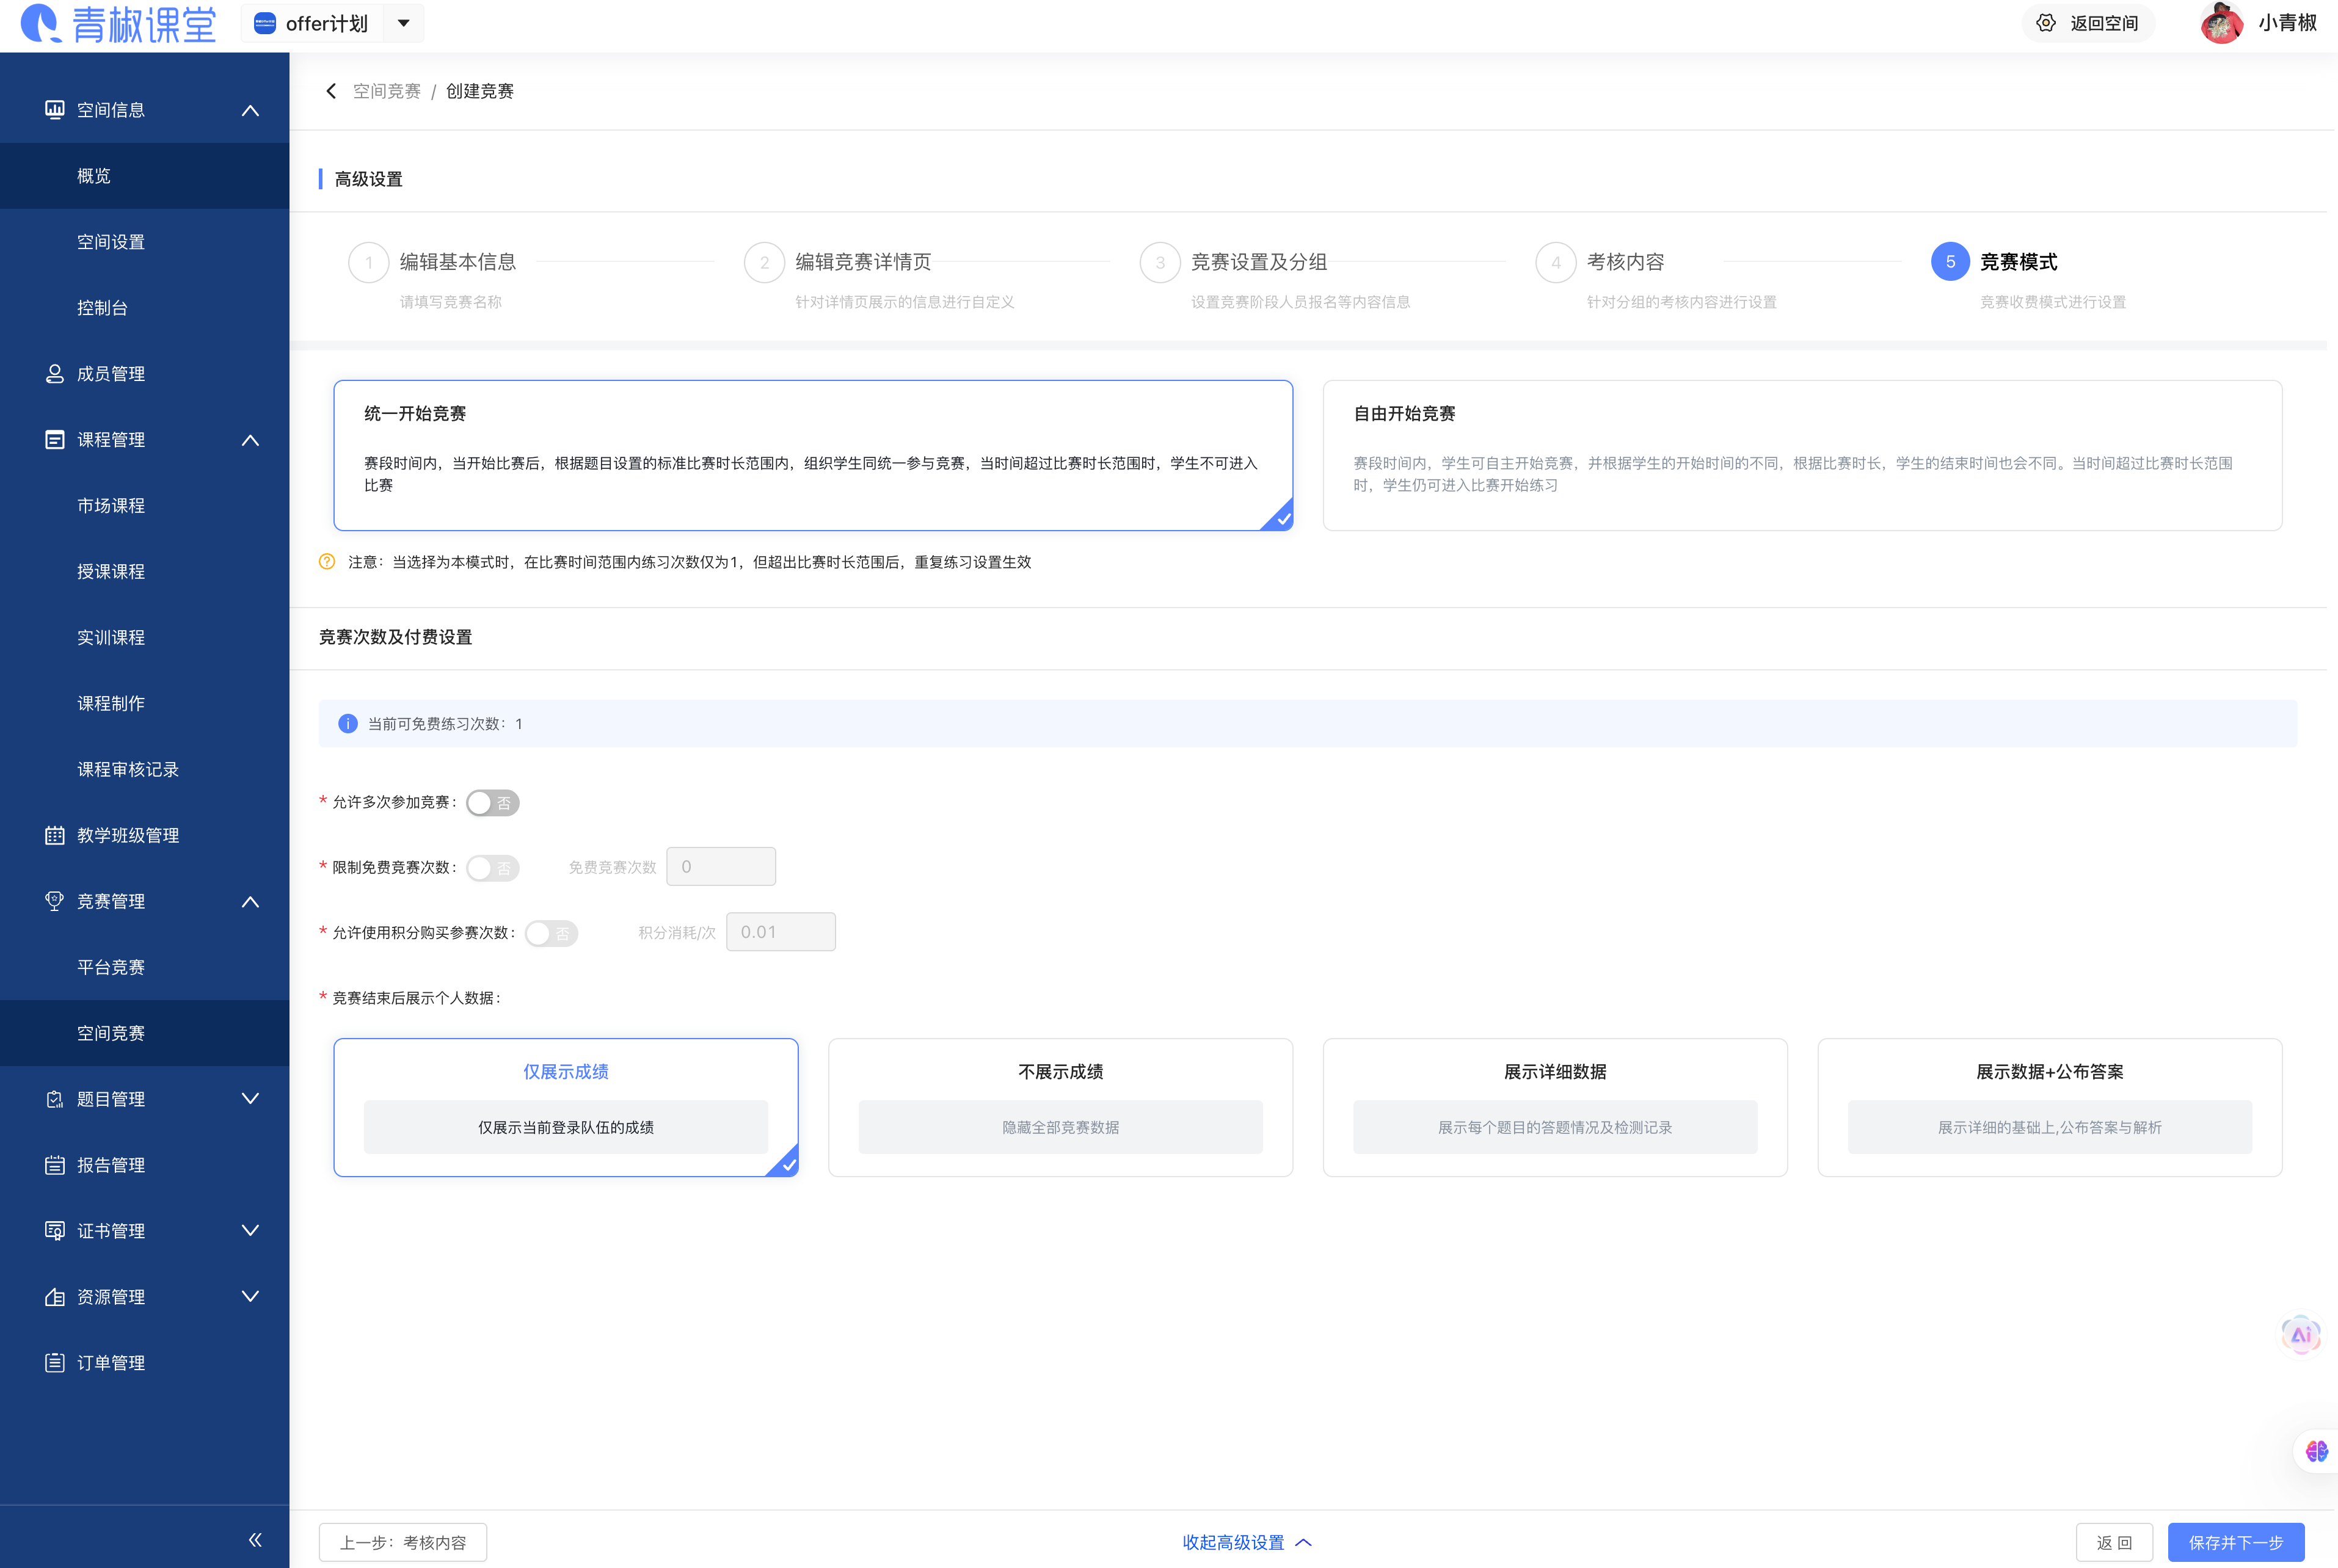Open 平台竞赛 in sidebar menu
This screenshot has height=1568, width=2338.
click(x=111, y=967)
